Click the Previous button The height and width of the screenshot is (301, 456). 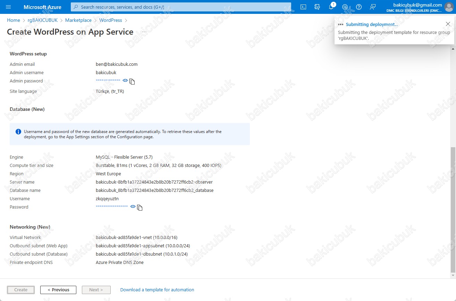coord(58,290)
